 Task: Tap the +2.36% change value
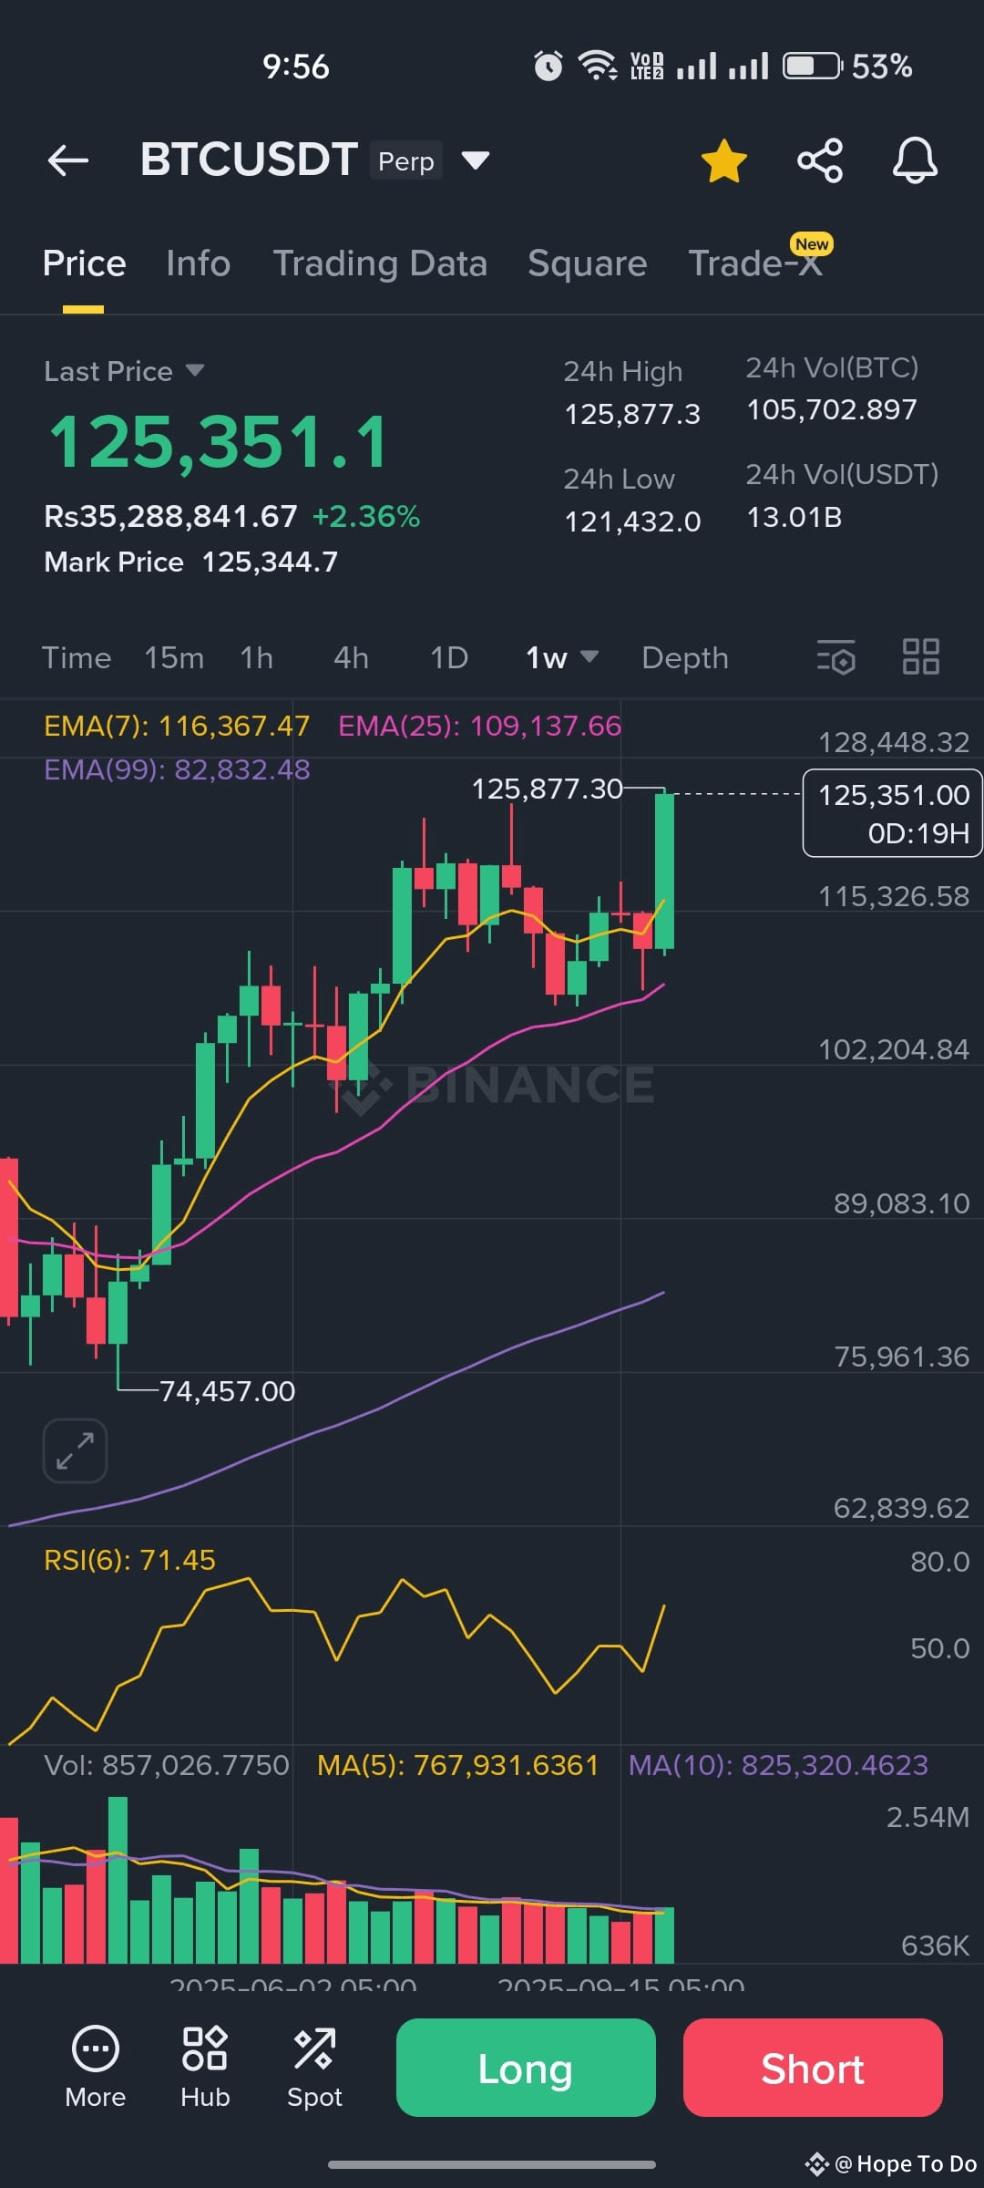[x=365, y=516]
